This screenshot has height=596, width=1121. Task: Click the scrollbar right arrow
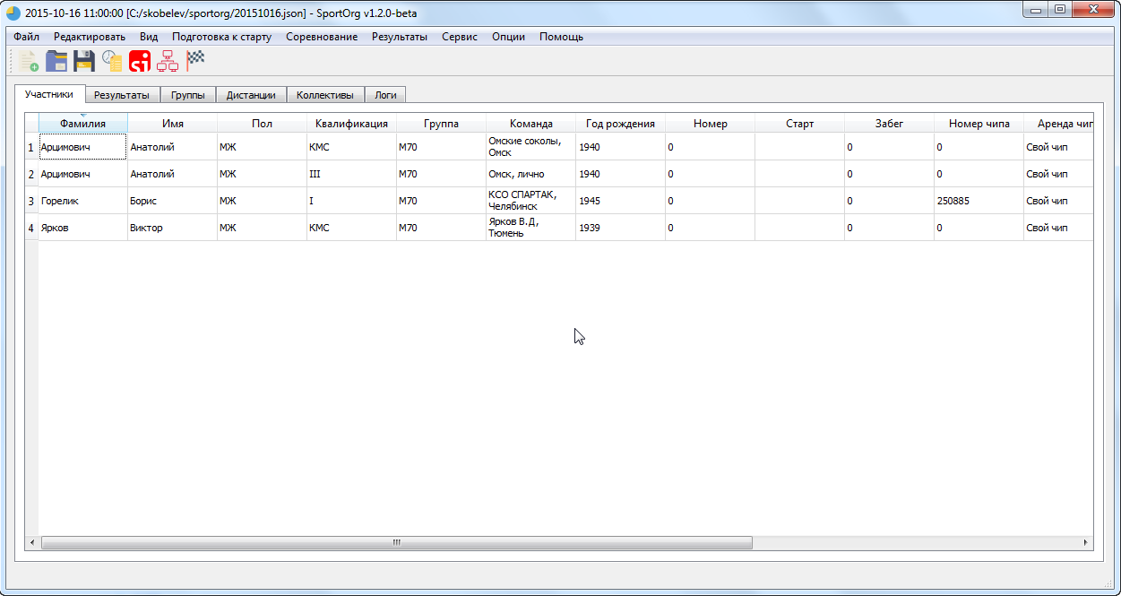(1085, 542)
